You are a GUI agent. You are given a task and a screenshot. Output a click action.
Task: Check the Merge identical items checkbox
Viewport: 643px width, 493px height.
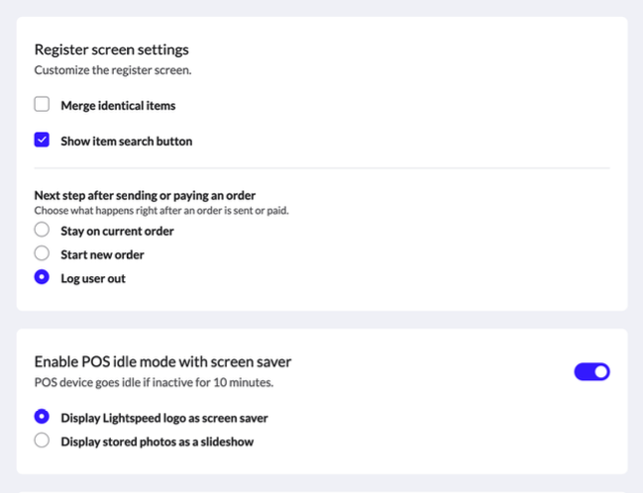tap(42, 104)
